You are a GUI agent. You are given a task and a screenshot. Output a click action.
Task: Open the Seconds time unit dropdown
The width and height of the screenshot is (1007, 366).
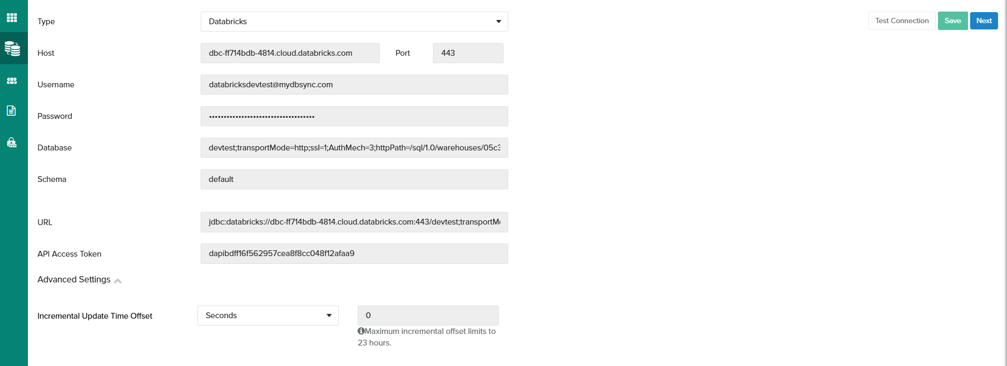click(x=268, y=316)
